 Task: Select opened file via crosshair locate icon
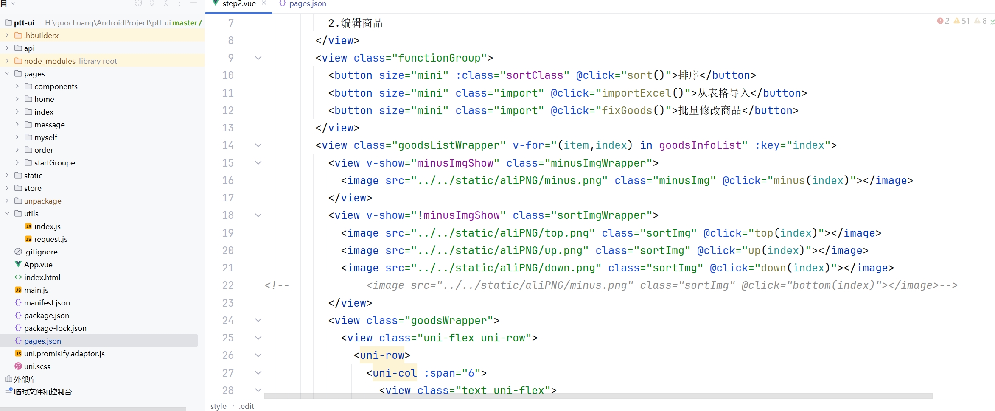point(138,3)
